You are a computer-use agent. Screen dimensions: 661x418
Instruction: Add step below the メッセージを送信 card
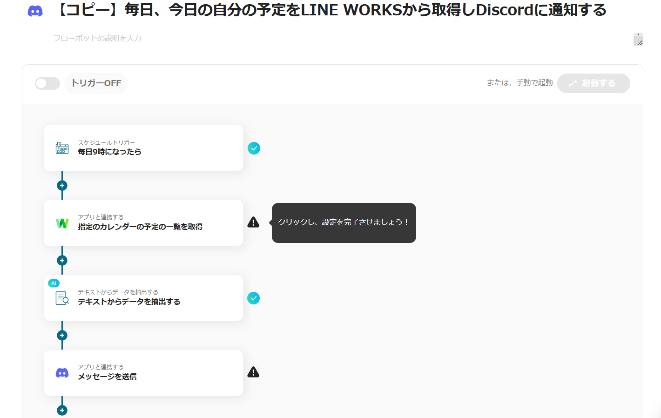[x=62, y=410]
